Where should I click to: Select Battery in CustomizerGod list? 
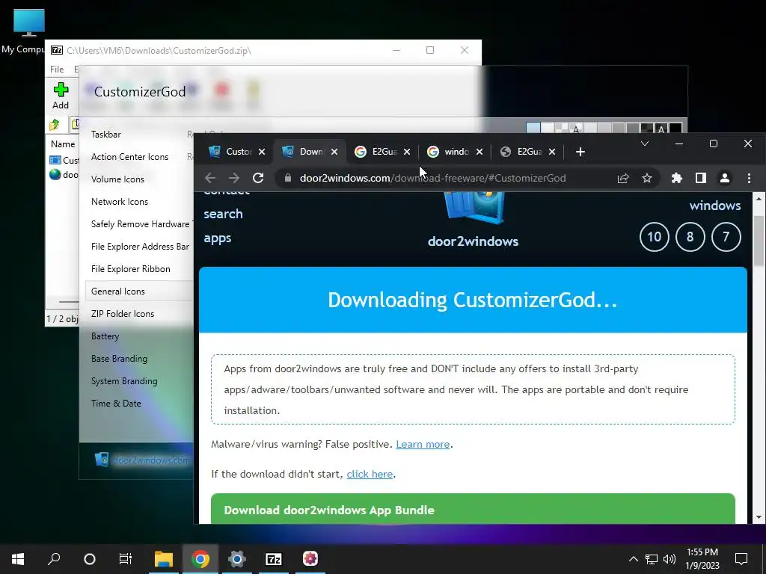tap(105, 336)
